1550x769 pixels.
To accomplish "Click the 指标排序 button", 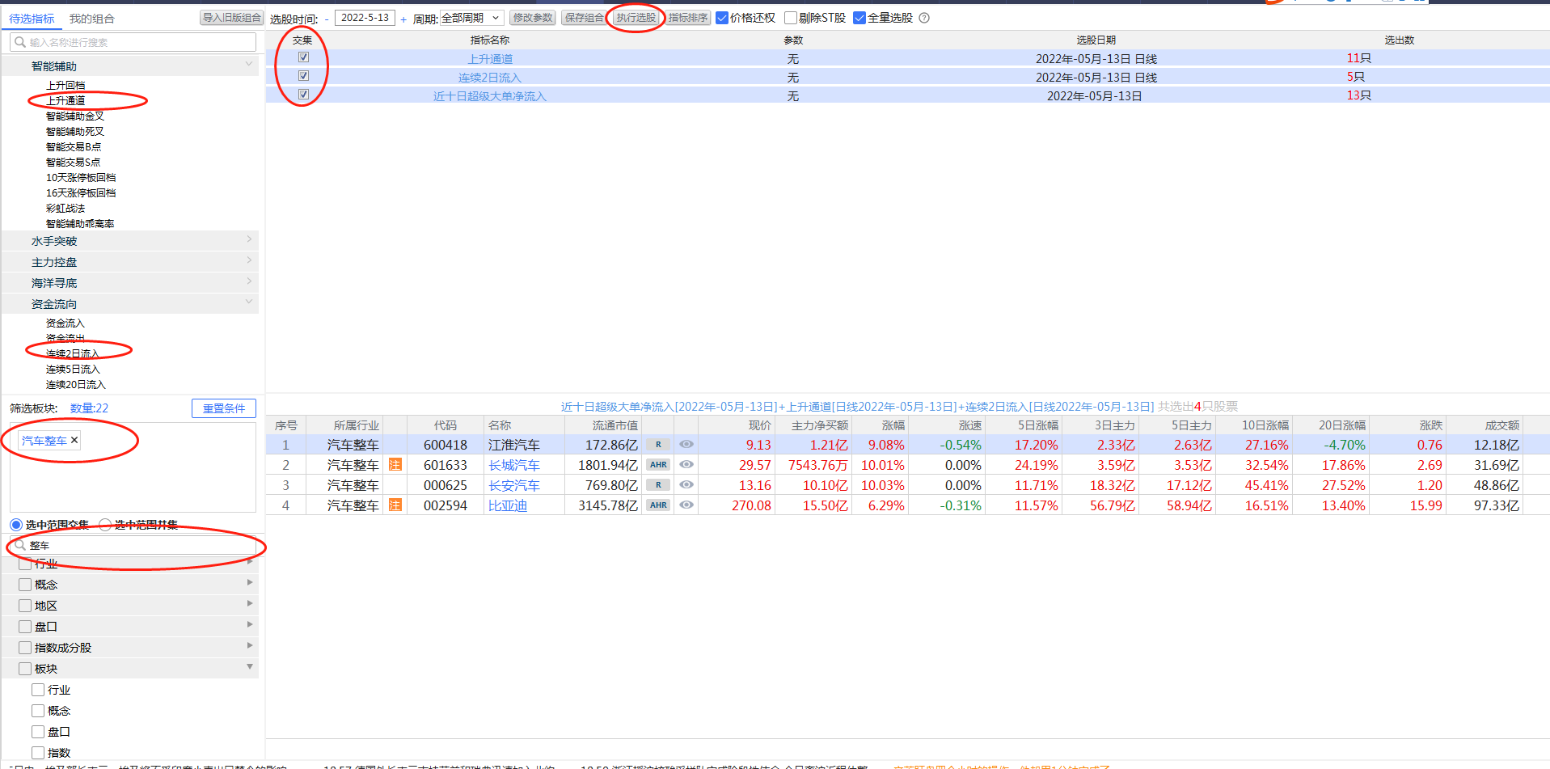I will (x=688, y=18).
